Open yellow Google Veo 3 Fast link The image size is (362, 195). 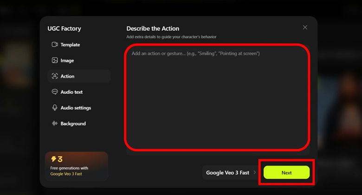coord(66,174)
